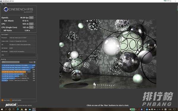
Task: Click the empty Info input field
Action: pos(22,55)
